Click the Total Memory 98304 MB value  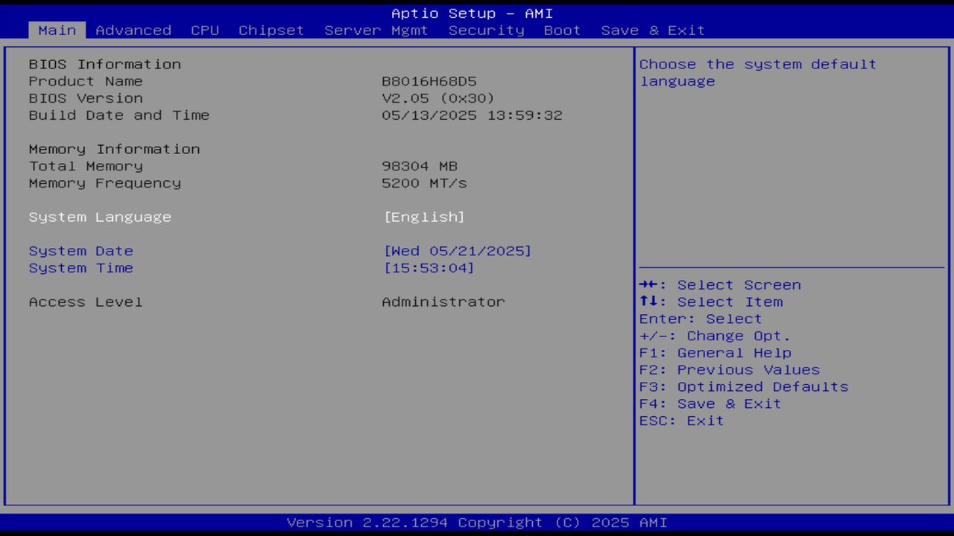pos(420,166)
